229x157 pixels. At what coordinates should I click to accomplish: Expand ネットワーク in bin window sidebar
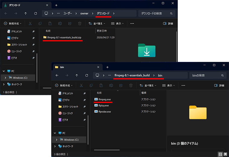[x=55, y=146]
